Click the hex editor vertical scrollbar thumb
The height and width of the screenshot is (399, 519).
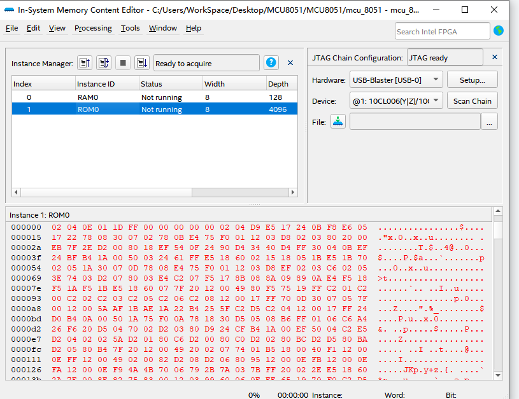[498, 230]
